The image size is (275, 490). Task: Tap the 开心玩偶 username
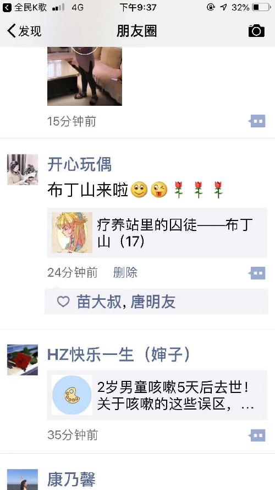point(80,165)
